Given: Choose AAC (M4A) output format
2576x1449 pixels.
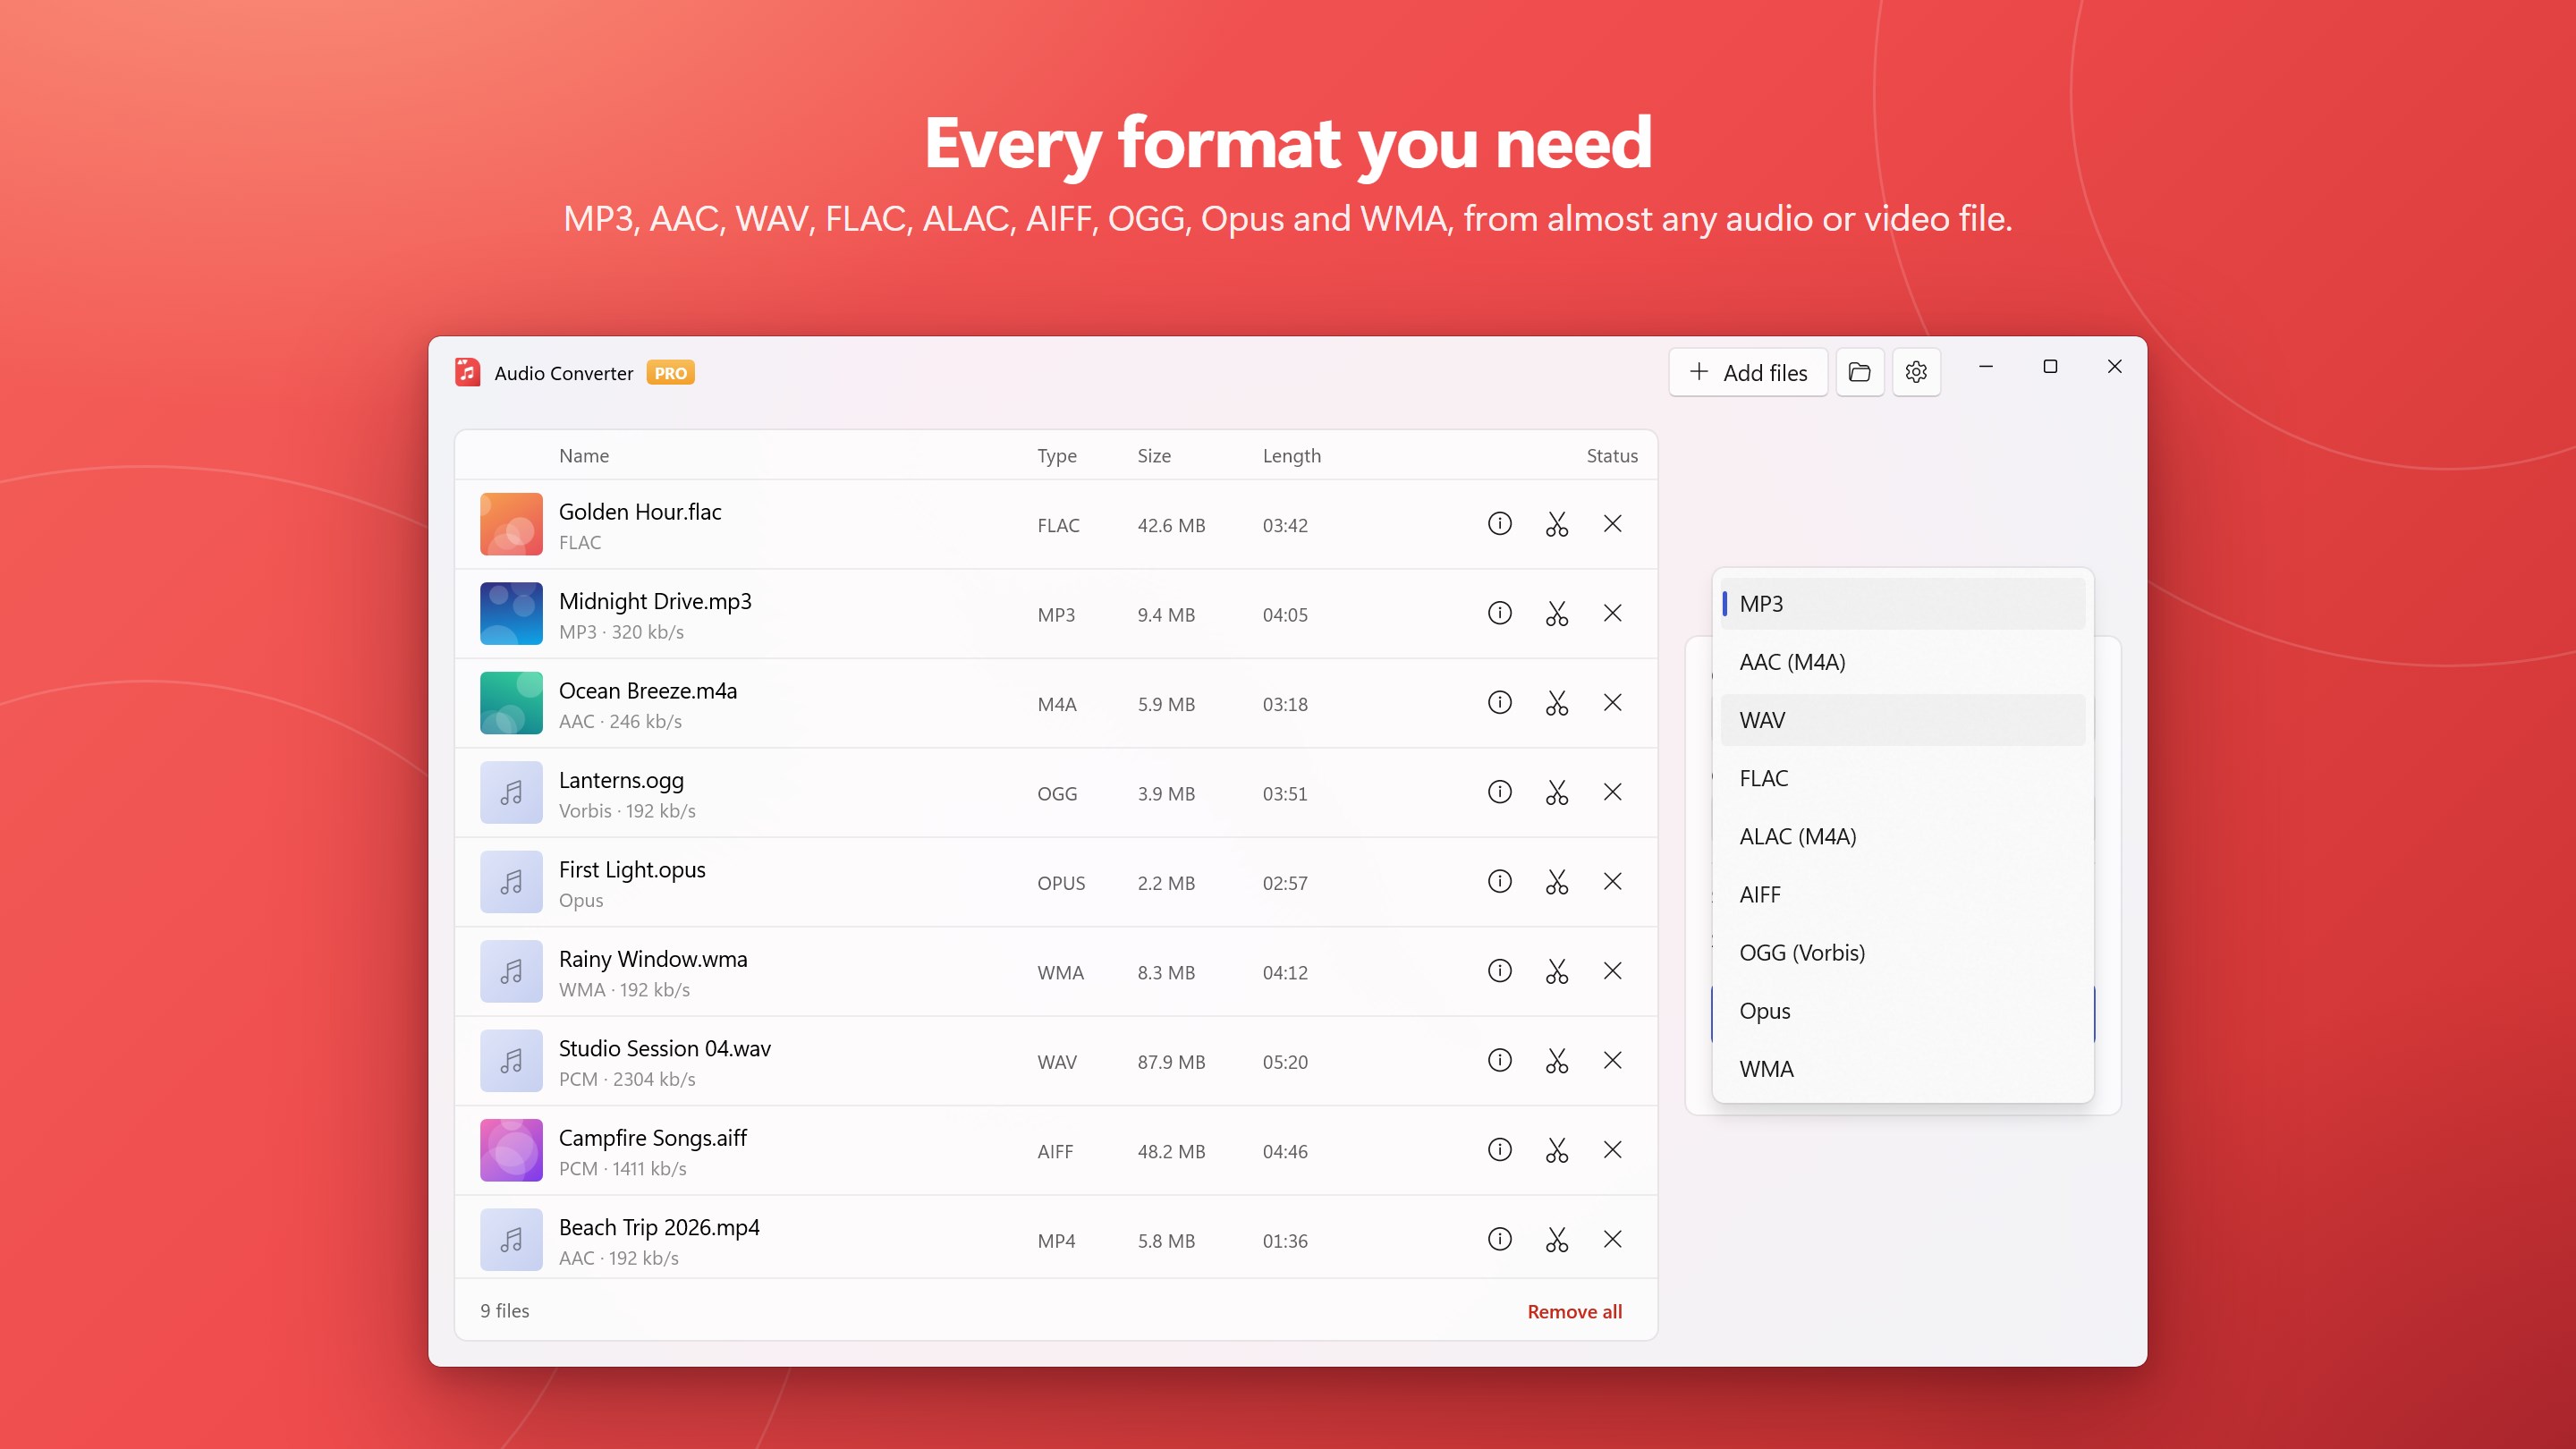Looking at the screenshot, I should 1902,662.
